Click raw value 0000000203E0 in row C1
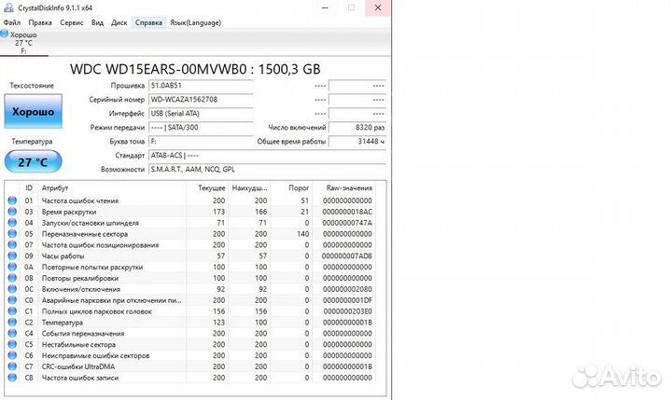 (347, 311)
